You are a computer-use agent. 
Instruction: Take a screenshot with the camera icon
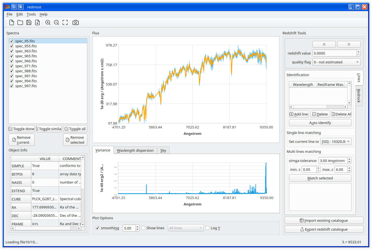76,23
